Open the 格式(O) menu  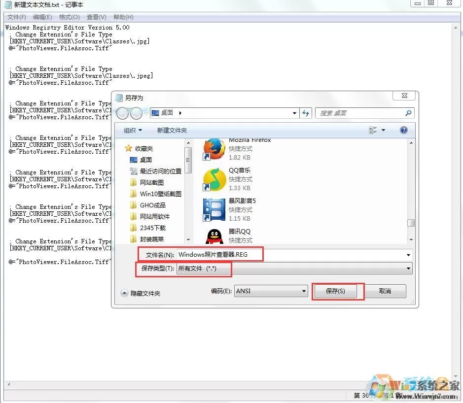(70, 17)
